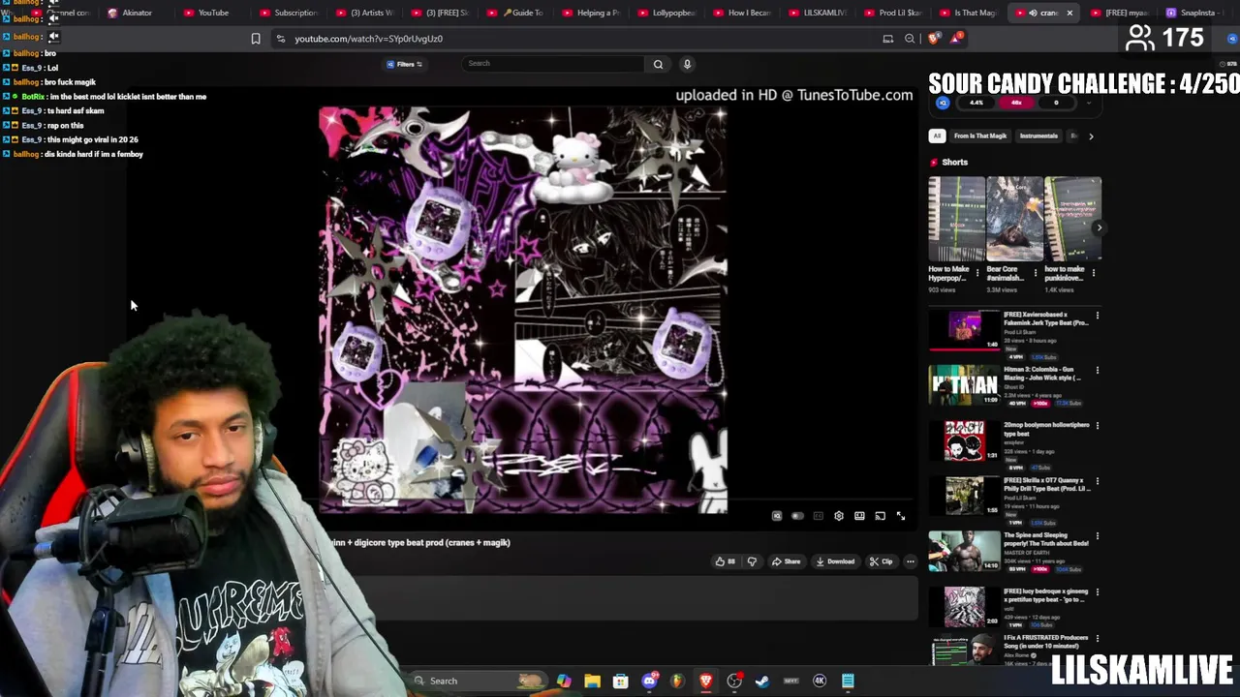The width and height of the screenshot is (1240, 697).
Task: Close the active cranes tab
Action: point(1069,13)
